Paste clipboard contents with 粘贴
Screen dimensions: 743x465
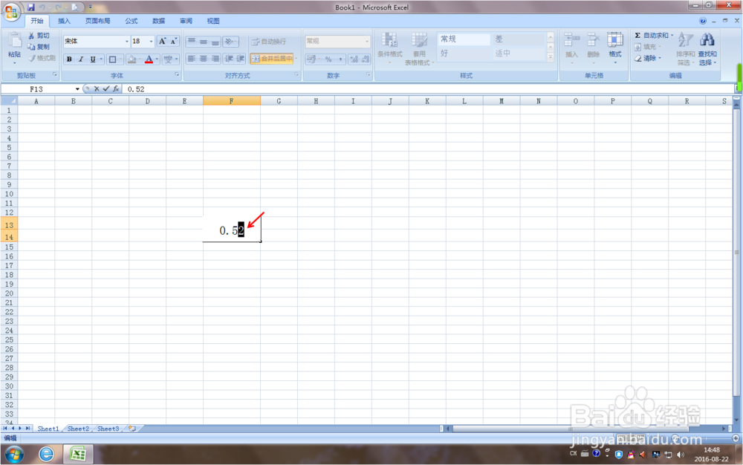pos(14,49)
